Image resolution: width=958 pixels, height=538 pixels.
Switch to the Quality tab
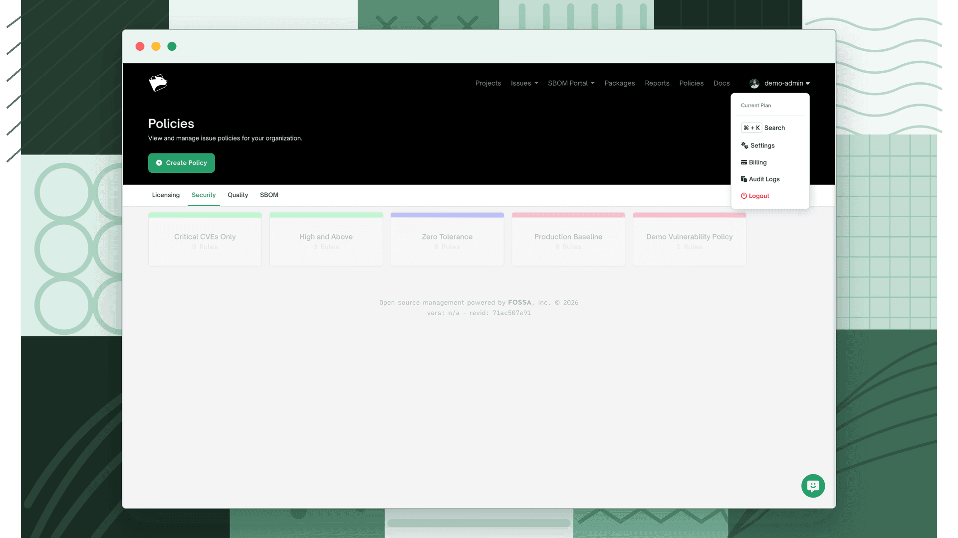coord(238,195)
